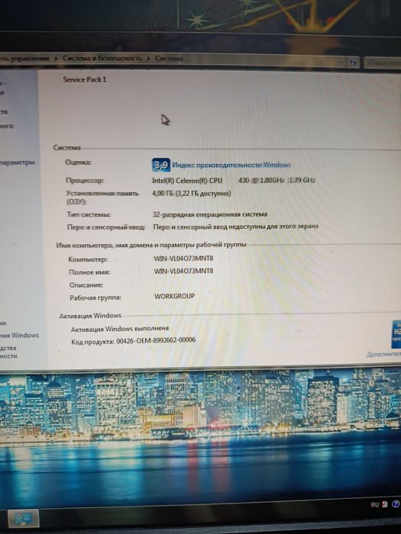Click product ID '00426-OEM-8992662-00006'

pos(156,340)
